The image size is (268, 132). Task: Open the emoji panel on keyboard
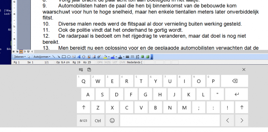click(112, 120)
